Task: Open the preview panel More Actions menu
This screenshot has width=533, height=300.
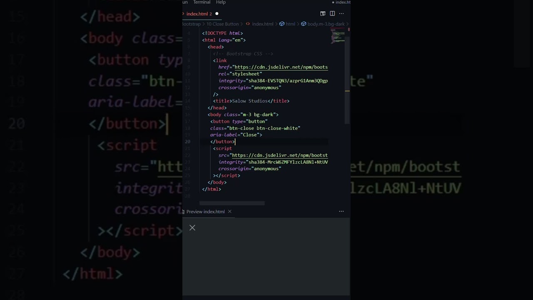Action: coord(341,211)
